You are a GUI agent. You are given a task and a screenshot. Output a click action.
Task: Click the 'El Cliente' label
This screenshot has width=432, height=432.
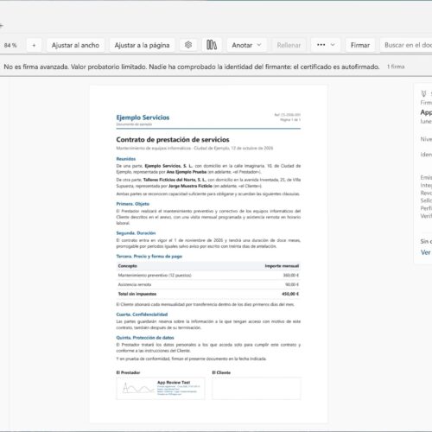[x=221, y=372]
